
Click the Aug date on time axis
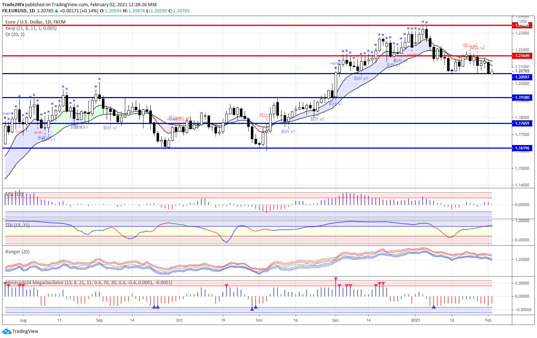[x=23, y=320]
